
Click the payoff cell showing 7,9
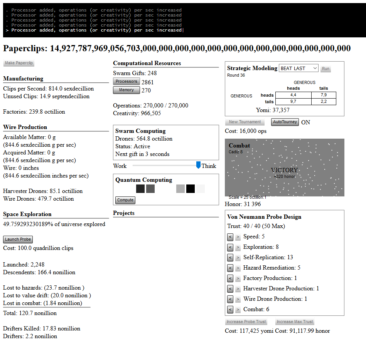(324, 95)
